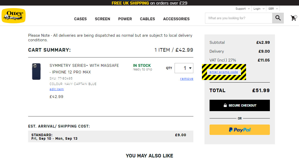
Task: Click the '1 ITEM / £42.99' cart summary text
Action: (x=174, y=50)
